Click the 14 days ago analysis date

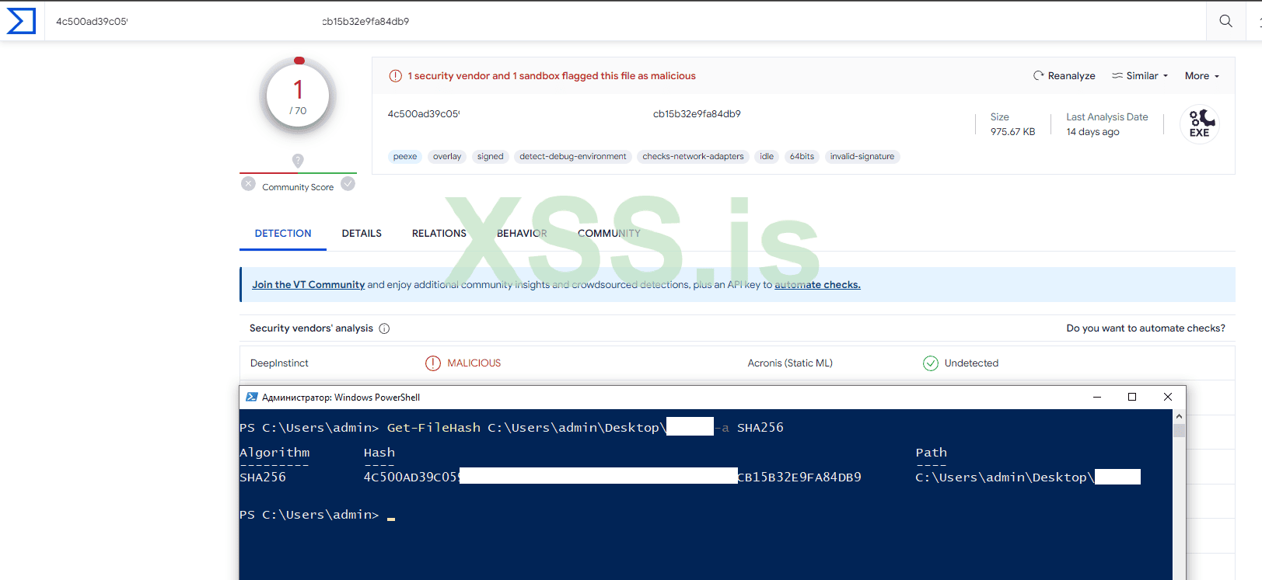click(1092, 132)
